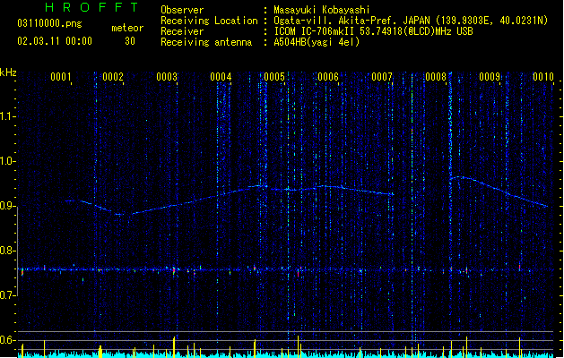Screen dimensions: 564x358
Task: Click time marker 0004
Action: (221, 77)
